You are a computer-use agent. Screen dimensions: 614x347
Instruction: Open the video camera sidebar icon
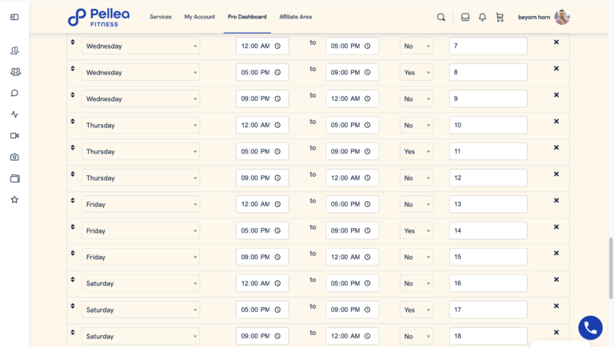point(14,135)
